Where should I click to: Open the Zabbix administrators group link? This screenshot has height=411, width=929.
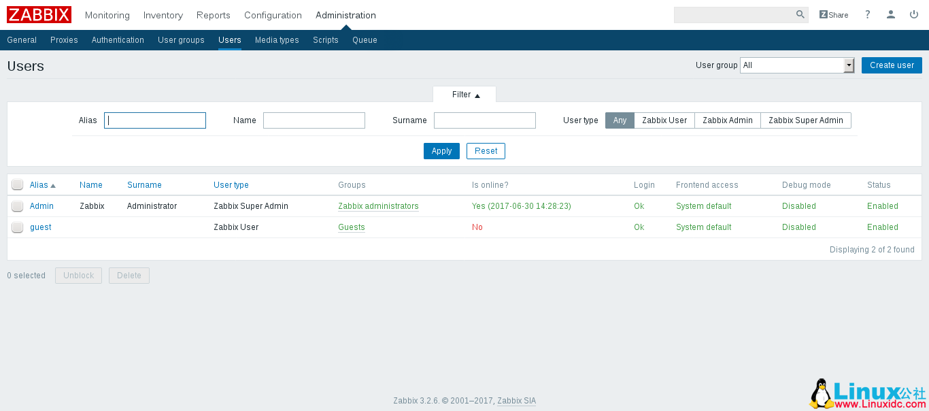pyautogui.click(x=378, y=206)
